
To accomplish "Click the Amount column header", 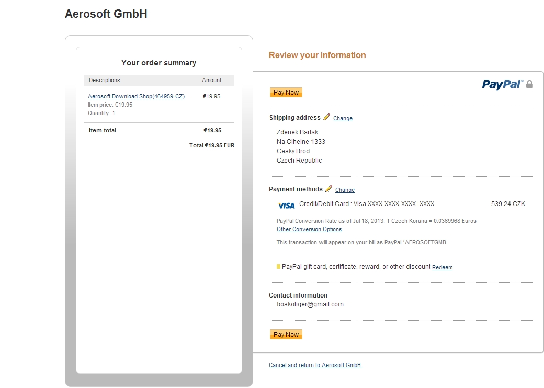I will 212,81.
